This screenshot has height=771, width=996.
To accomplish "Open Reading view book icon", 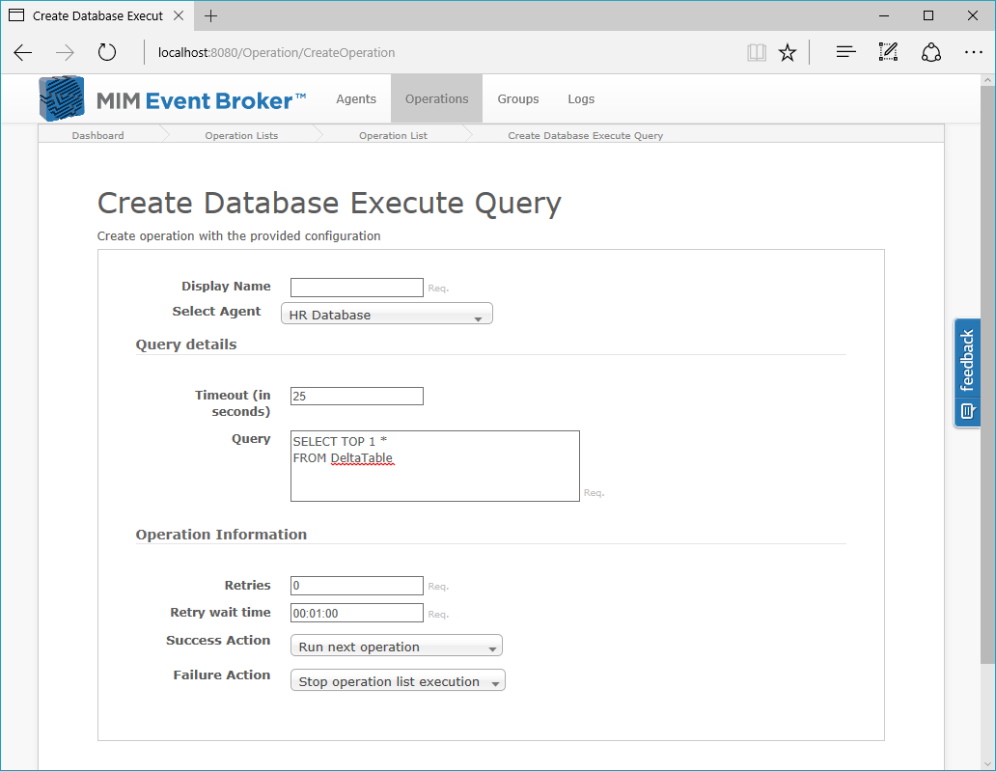I will click(756, 53).
